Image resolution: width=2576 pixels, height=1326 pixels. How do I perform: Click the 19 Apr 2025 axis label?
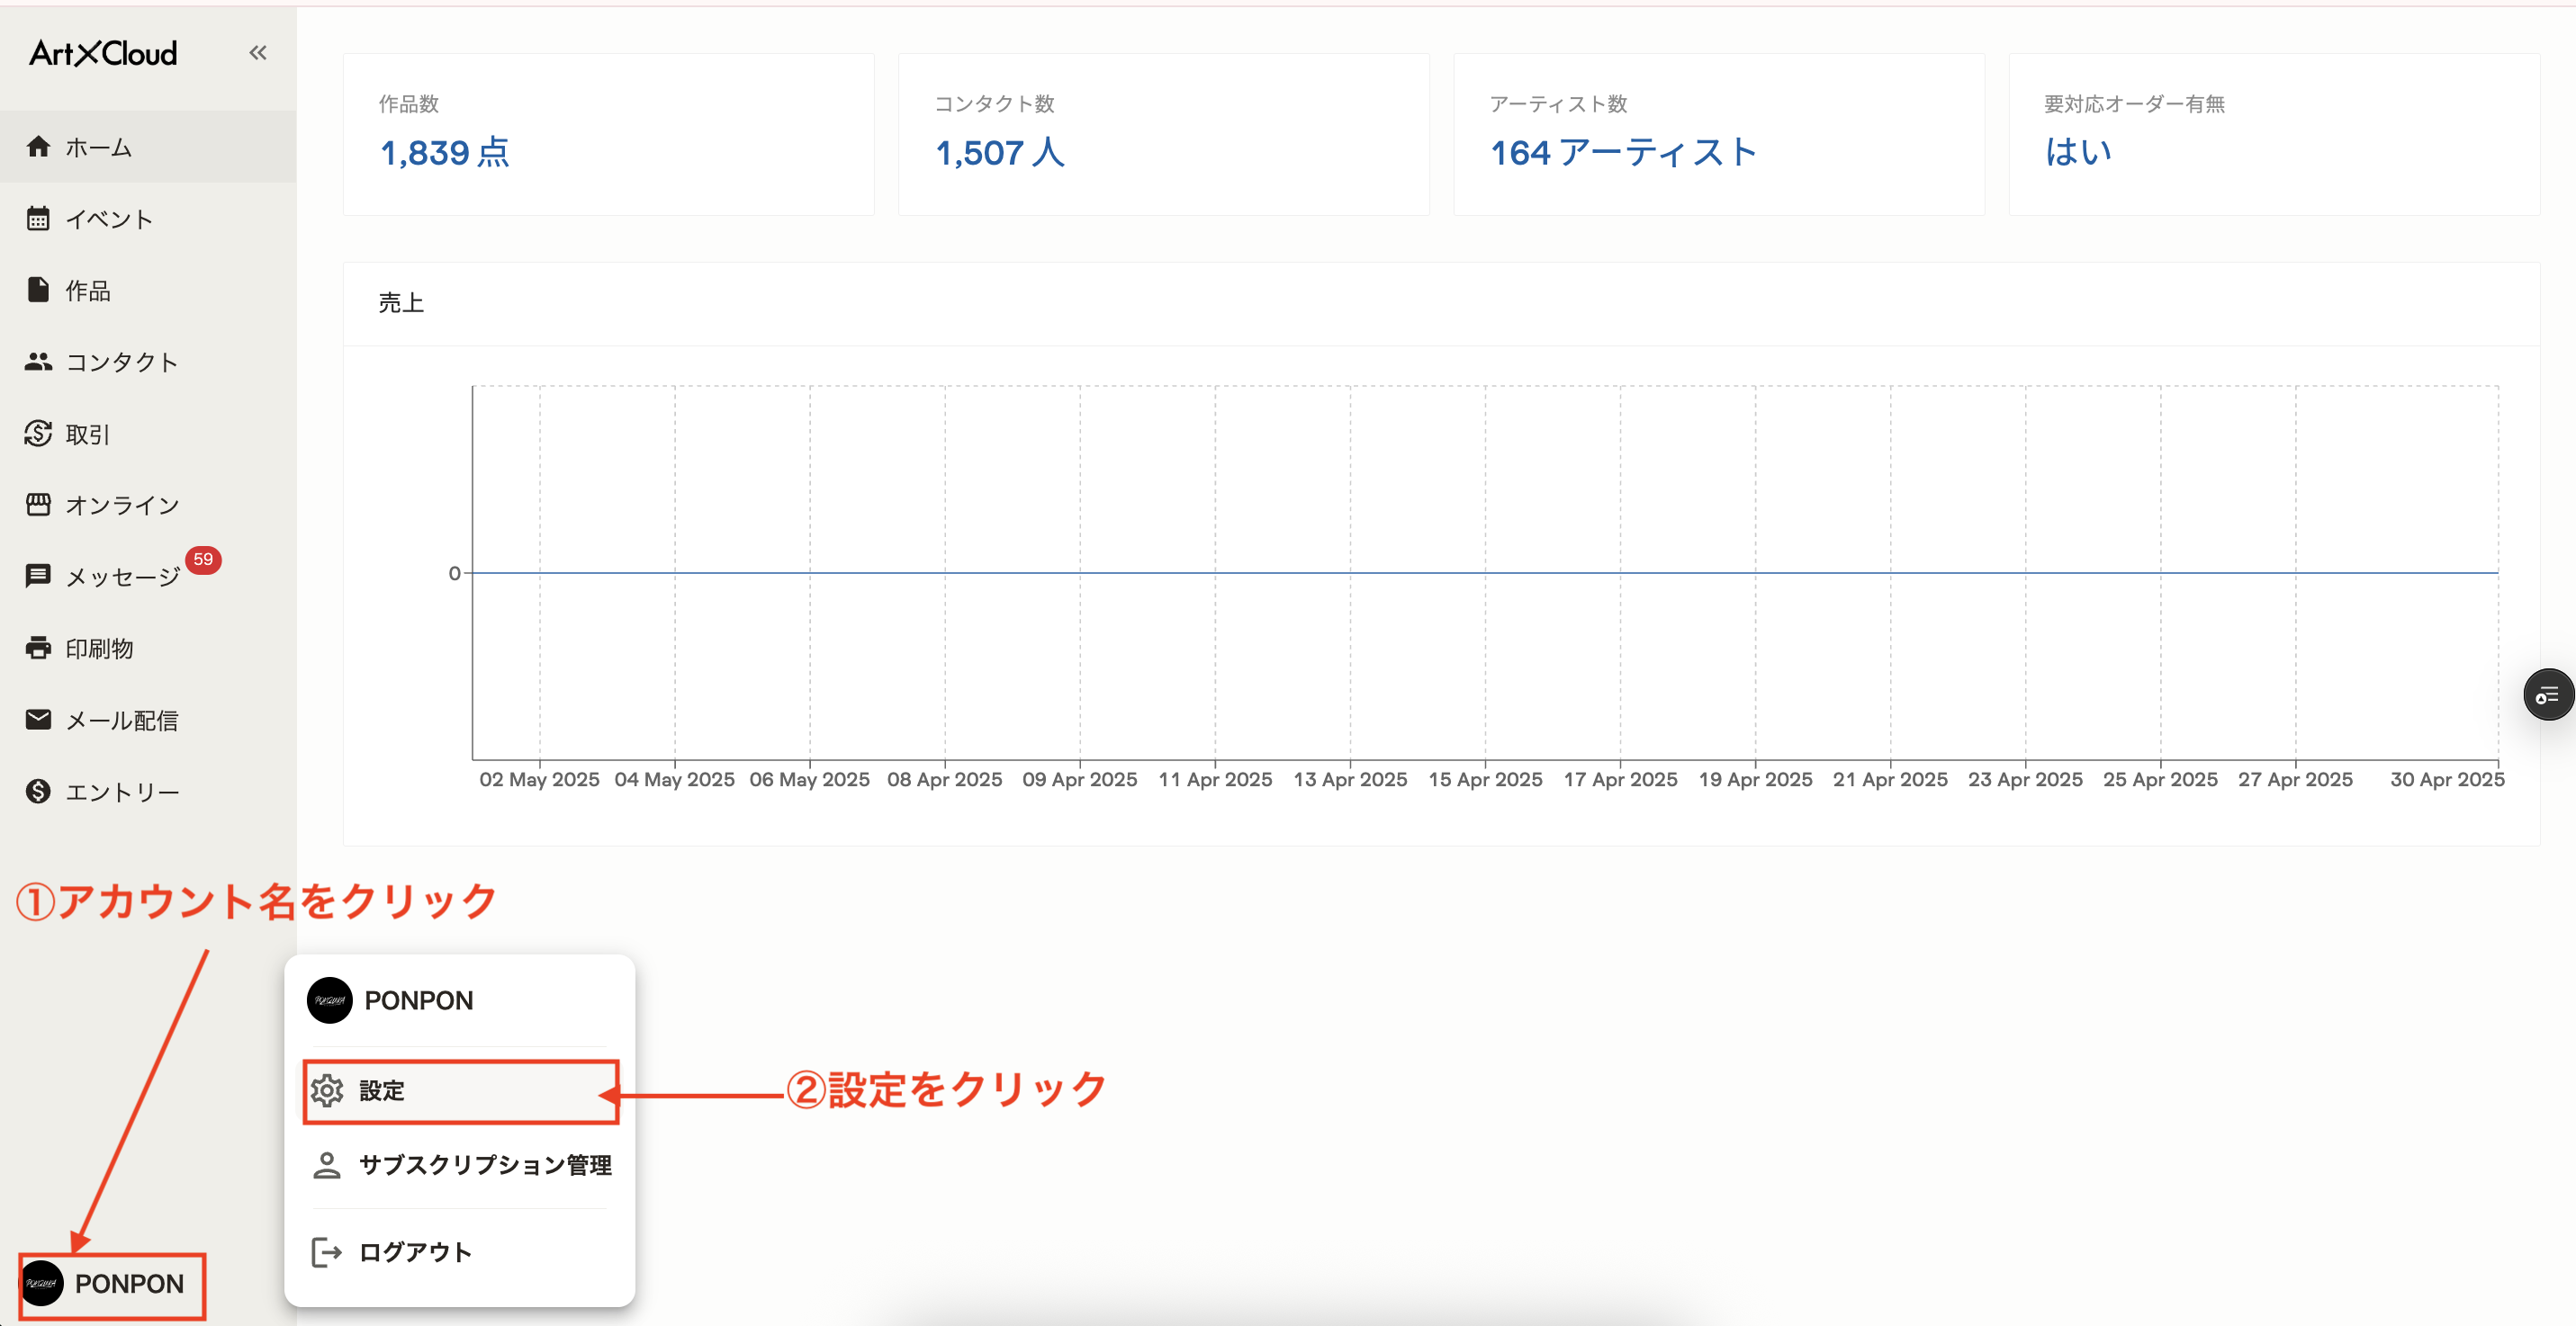(1755, 779)
